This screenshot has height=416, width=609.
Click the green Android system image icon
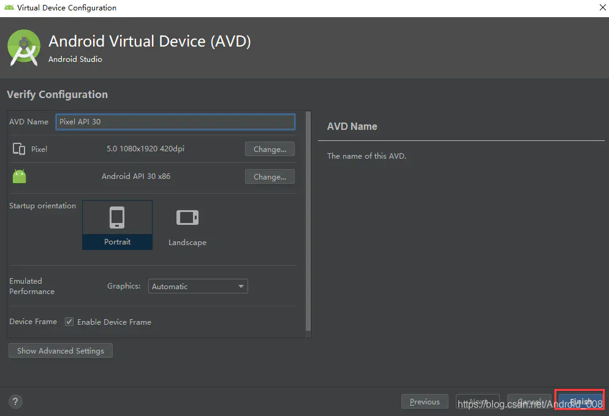(19, 176)
